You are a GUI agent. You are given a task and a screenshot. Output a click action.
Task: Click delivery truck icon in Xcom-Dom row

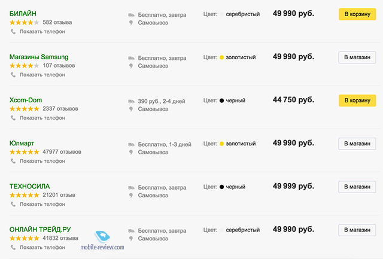click(x=132, y=101)
